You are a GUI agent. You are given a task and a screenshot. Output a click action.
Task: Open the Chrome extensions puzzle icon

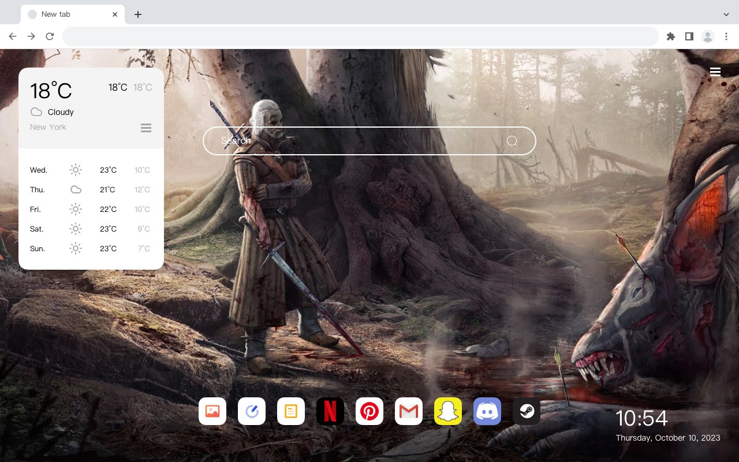(x=670, y=36)
